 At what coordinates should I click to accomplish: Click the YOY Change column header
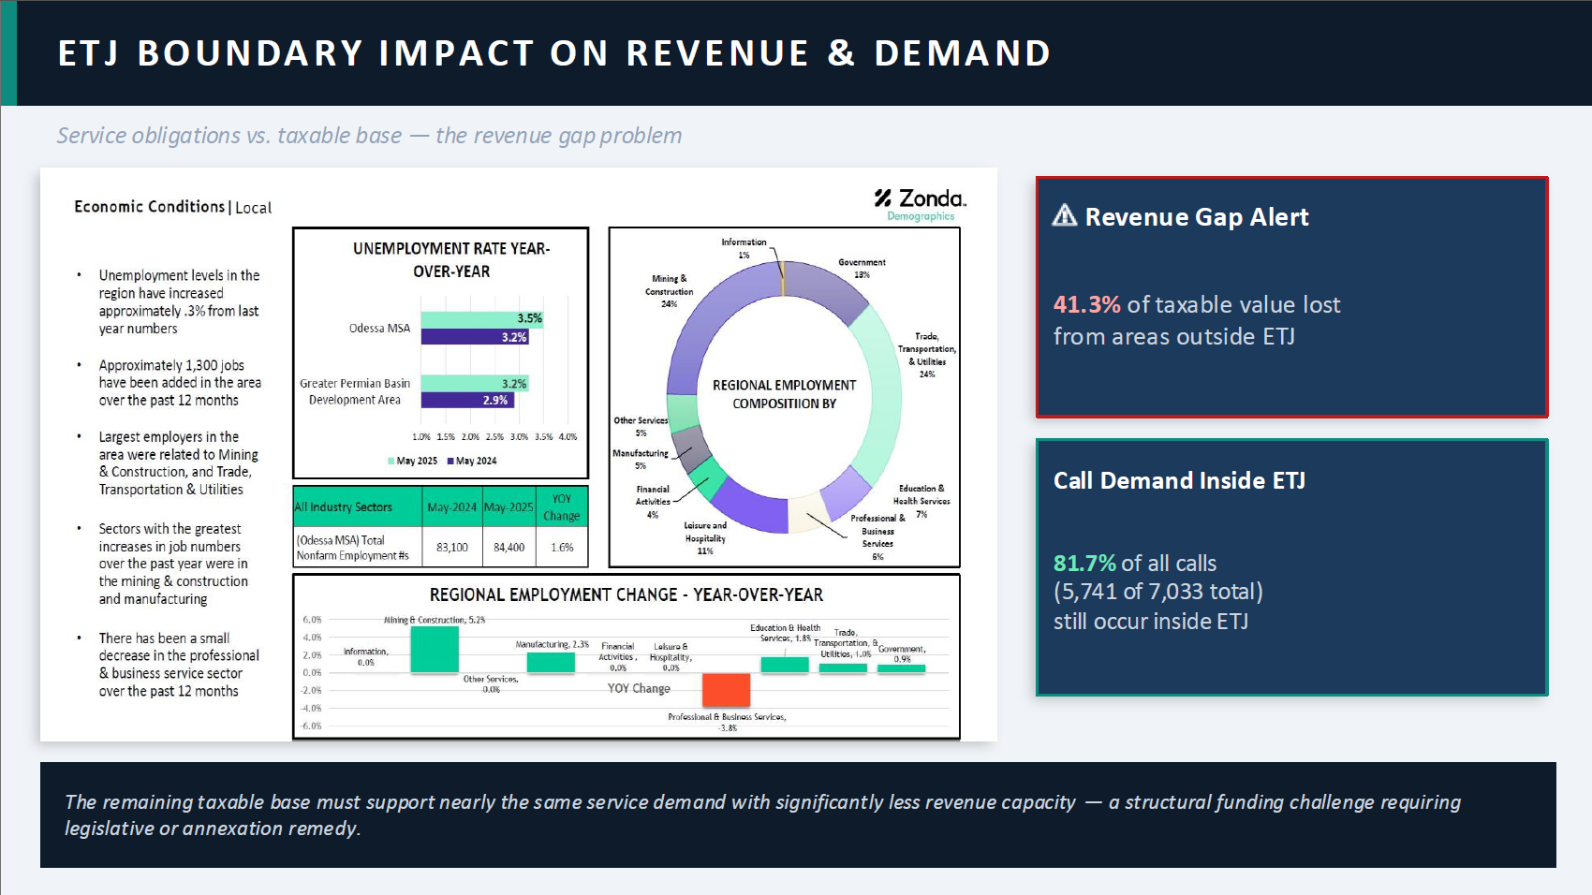pos(561,507)
